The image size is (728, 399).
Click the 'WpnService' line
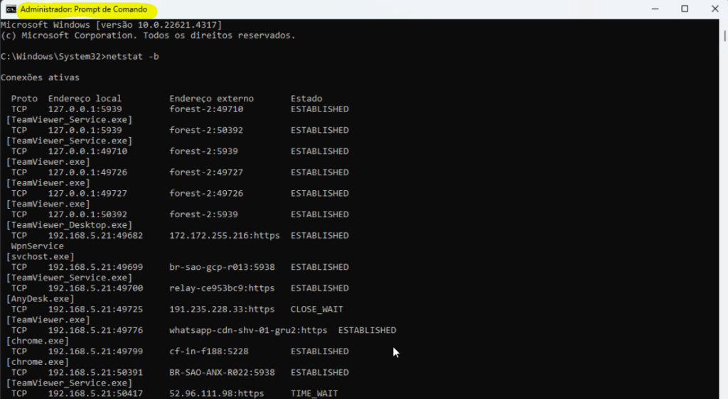[37, 246]
